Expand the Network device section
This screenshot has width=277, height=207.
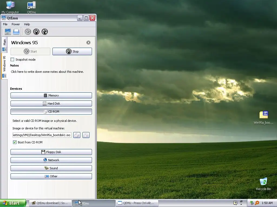tap(51, 160)
